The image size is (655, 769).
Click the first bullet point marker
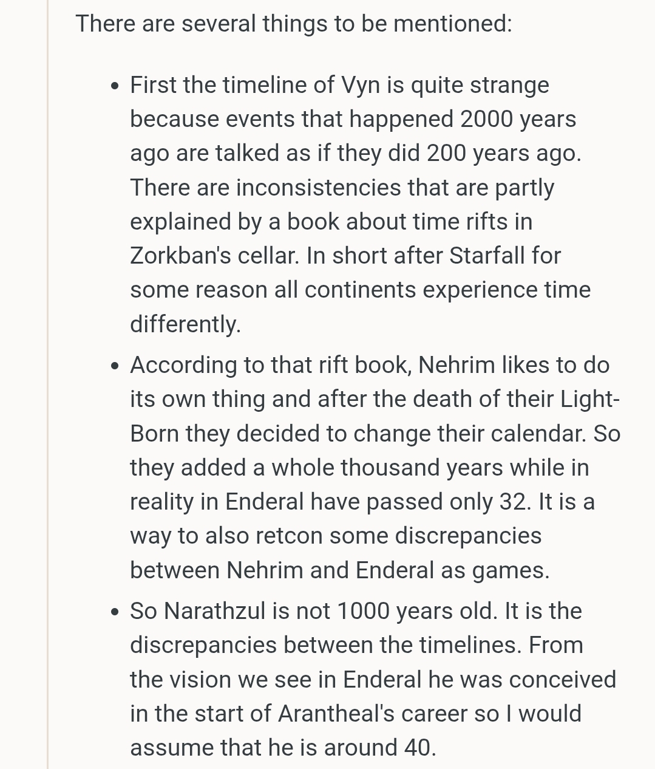point(115,86)
